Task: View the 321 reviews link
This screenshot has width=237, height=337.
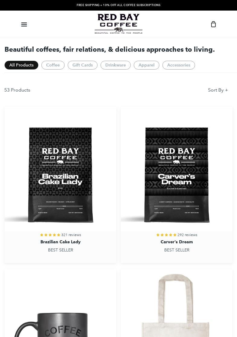Action: [71, 235]
